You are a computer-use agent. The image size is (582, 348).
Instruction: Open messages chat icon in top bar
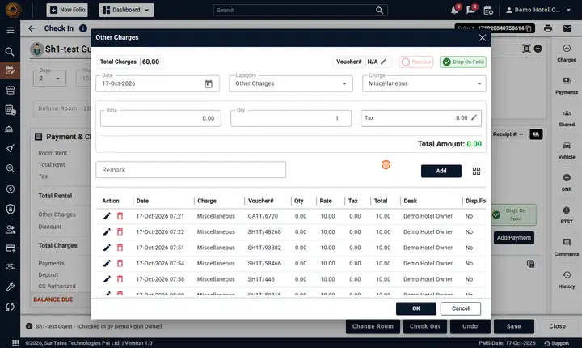(470, 10)
